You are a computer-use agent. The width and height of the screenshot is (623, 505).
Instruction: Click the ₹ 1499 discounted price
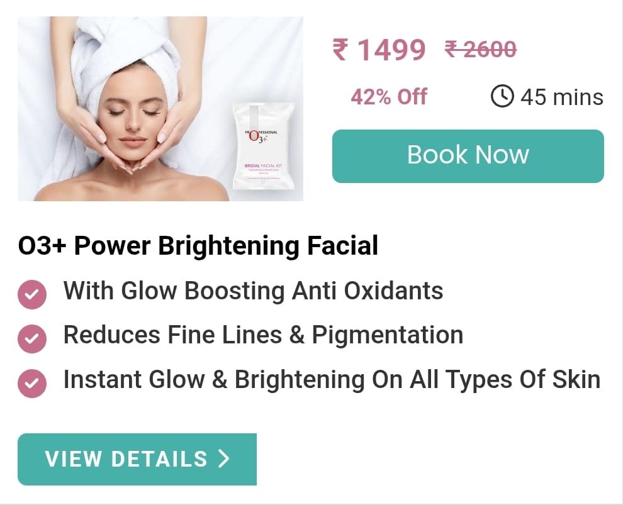(379, 50)
